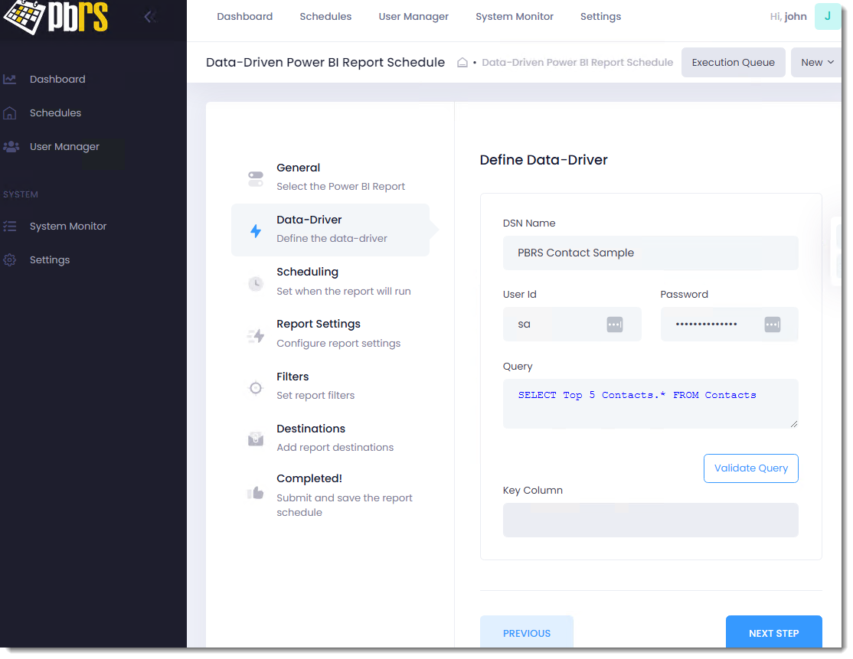Go to Settings in the sidebar
The image size is (853, 659).
(x=50, y=260)
